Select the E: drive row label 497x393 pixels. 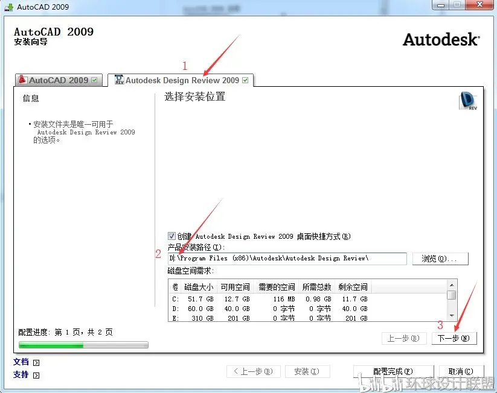[x=175, y=318]
